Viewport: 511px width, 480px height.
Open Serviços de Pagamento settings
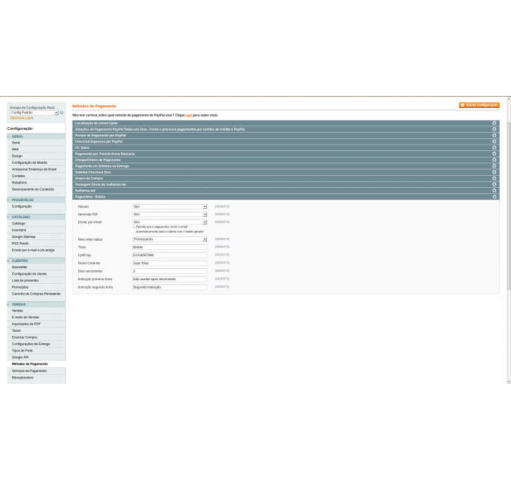pyautogui.click(x=30, y=371)
